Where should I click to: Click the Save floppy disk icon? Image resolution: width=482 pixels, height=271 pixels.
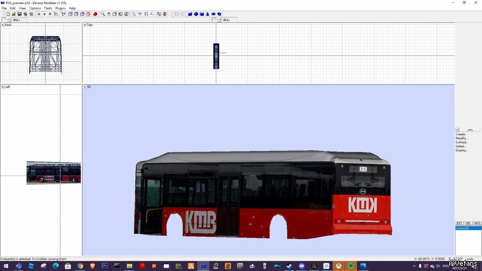pyautogui.click(x=20, y=14)
